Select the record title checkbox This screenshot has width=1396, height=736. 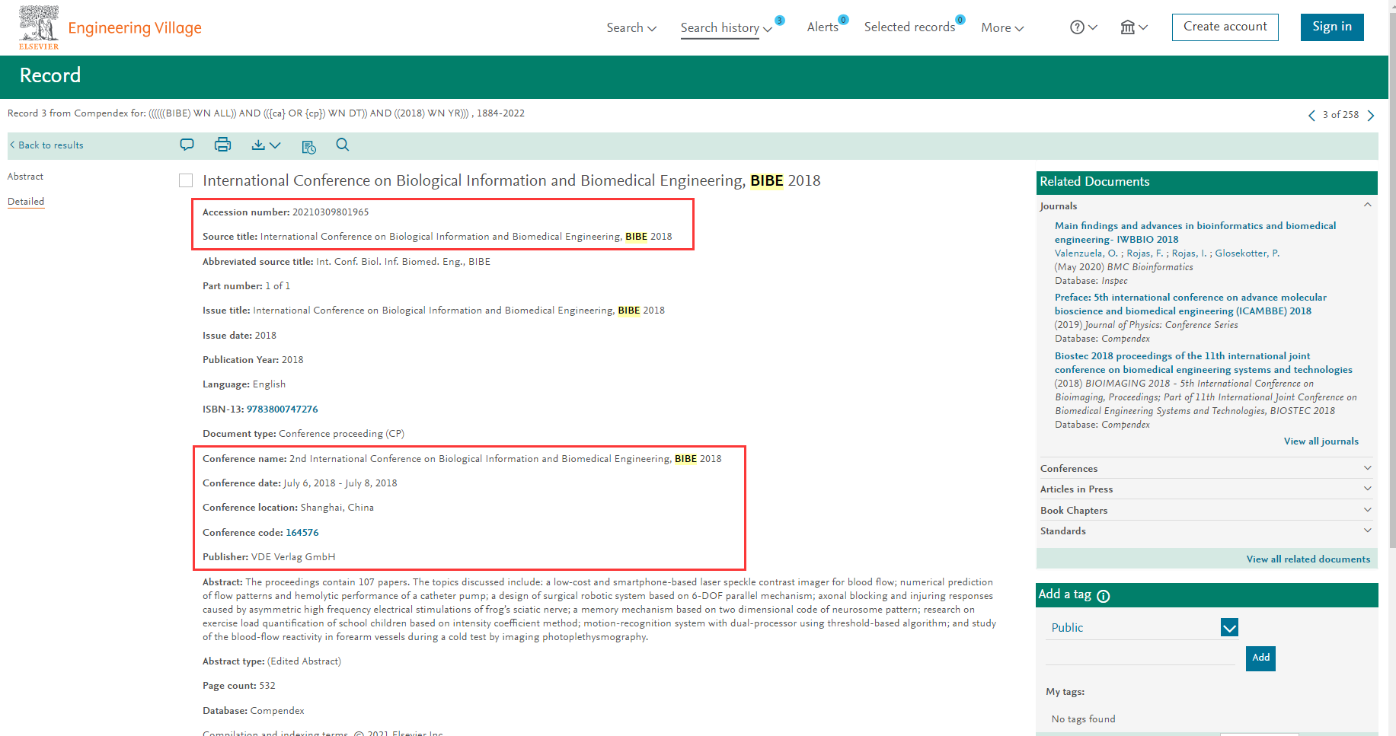coord(186,180)
